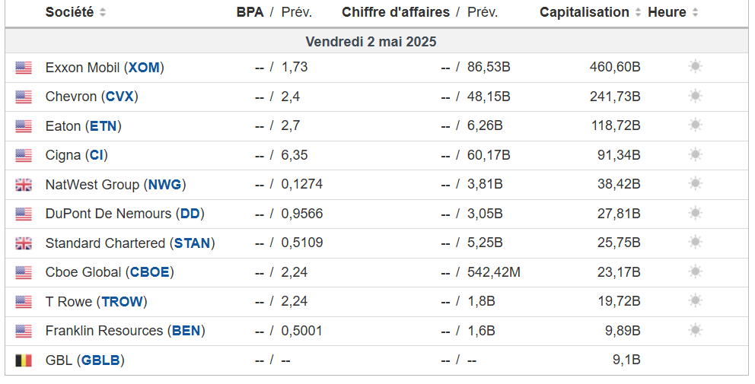Screen dimensions: 755x384
Task: Click the sun icon in Exxon Mobil row
Action: point(695,67)
